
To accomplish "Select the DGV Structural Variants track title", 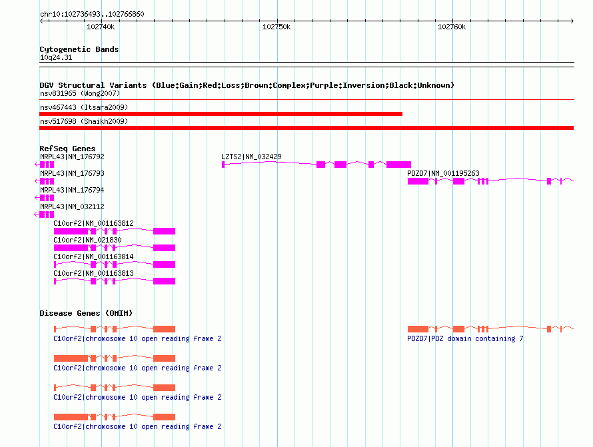I will [247, 85].
